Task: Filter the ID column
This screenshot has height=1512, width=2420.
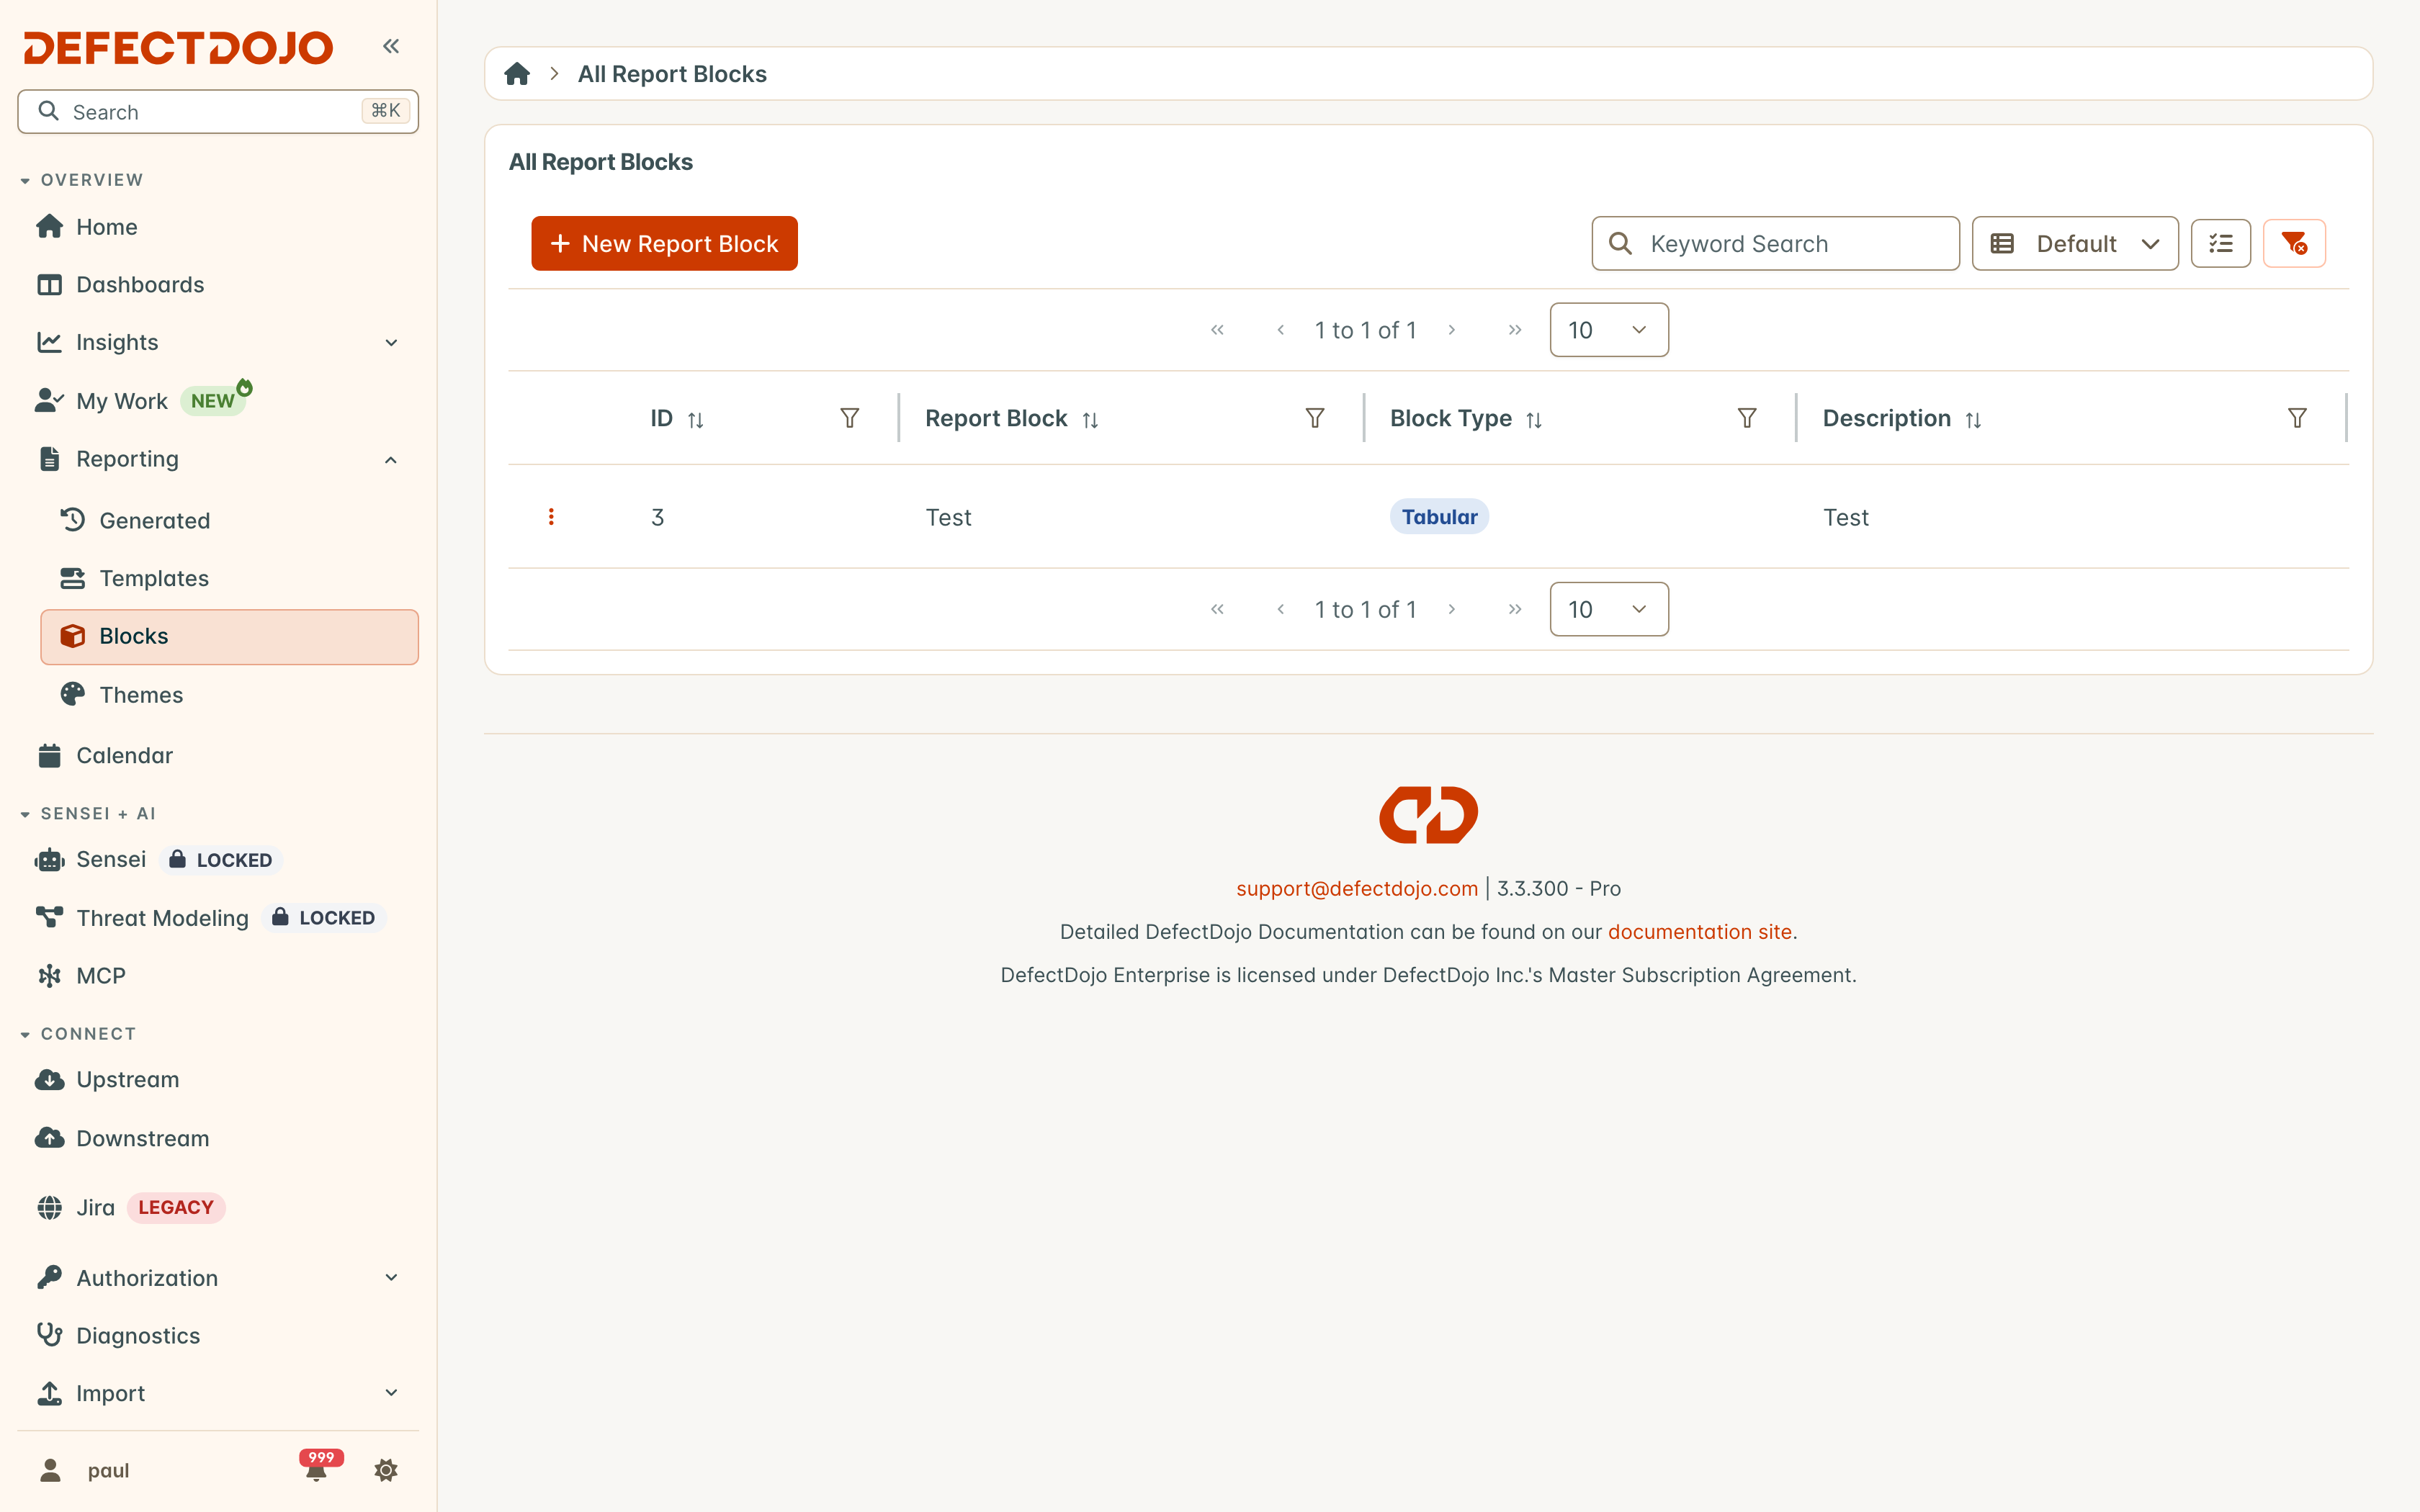Action: point(849,418)
